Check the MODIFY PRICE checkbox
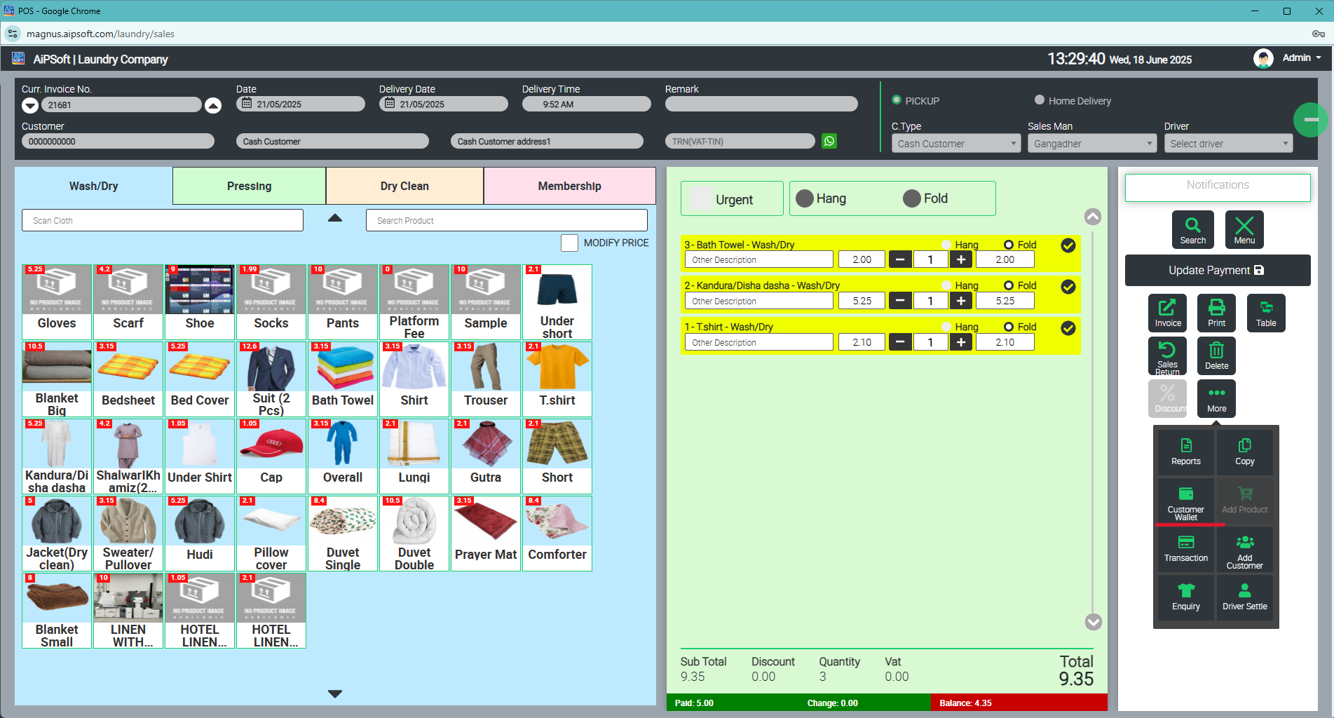 [569, 243]
